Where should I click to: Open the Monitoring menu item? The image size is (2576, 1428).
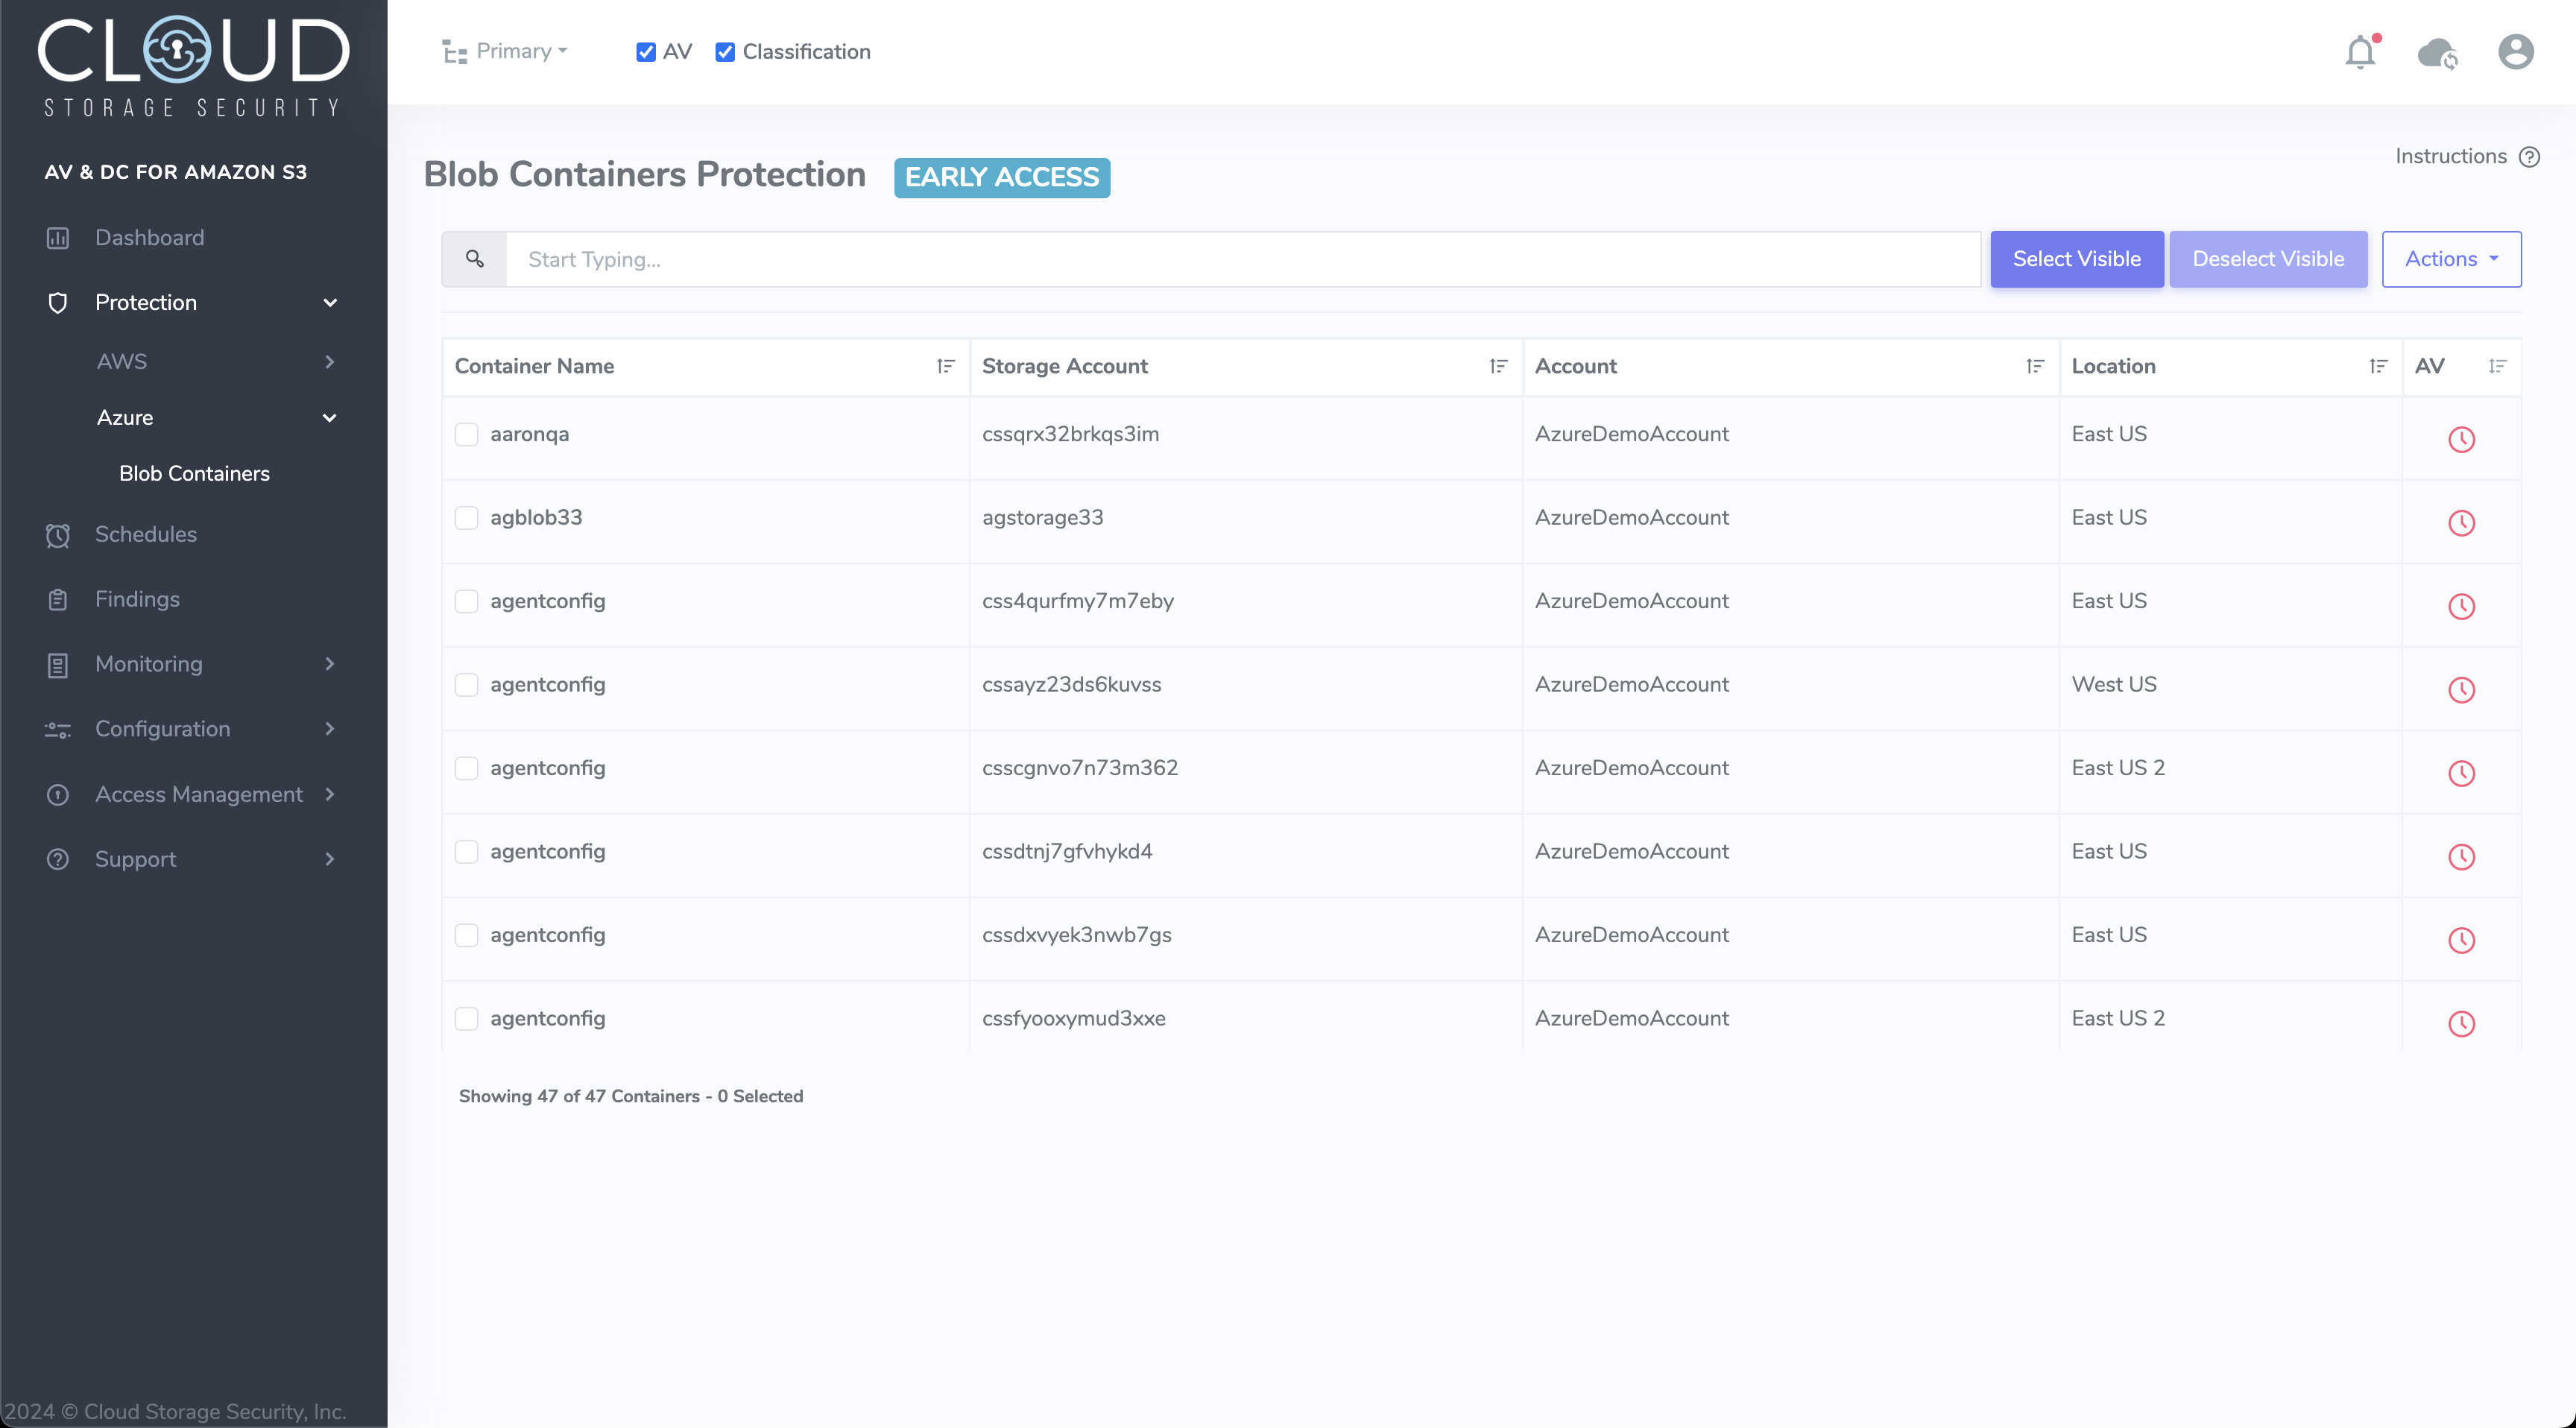pyautogui.click(x=149, y=664)
